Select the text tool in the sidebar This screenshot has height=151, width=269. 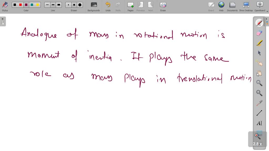(x=259, y=123)
